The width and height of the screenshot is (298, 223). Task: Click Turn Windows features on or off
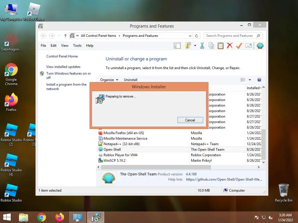click(68, 75)
